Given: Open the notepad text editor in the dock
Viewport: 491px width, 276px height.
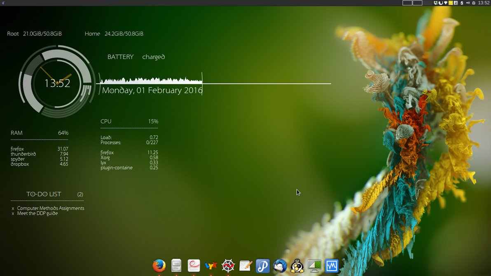Looking at the screenshot, I should 245,266.
